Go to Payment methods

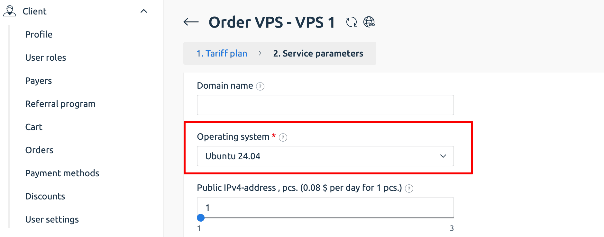(x=62, y=173)
